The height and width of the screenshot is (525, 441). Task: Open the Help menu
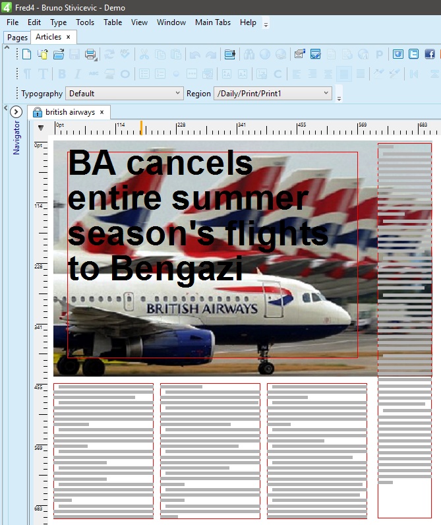248,22
